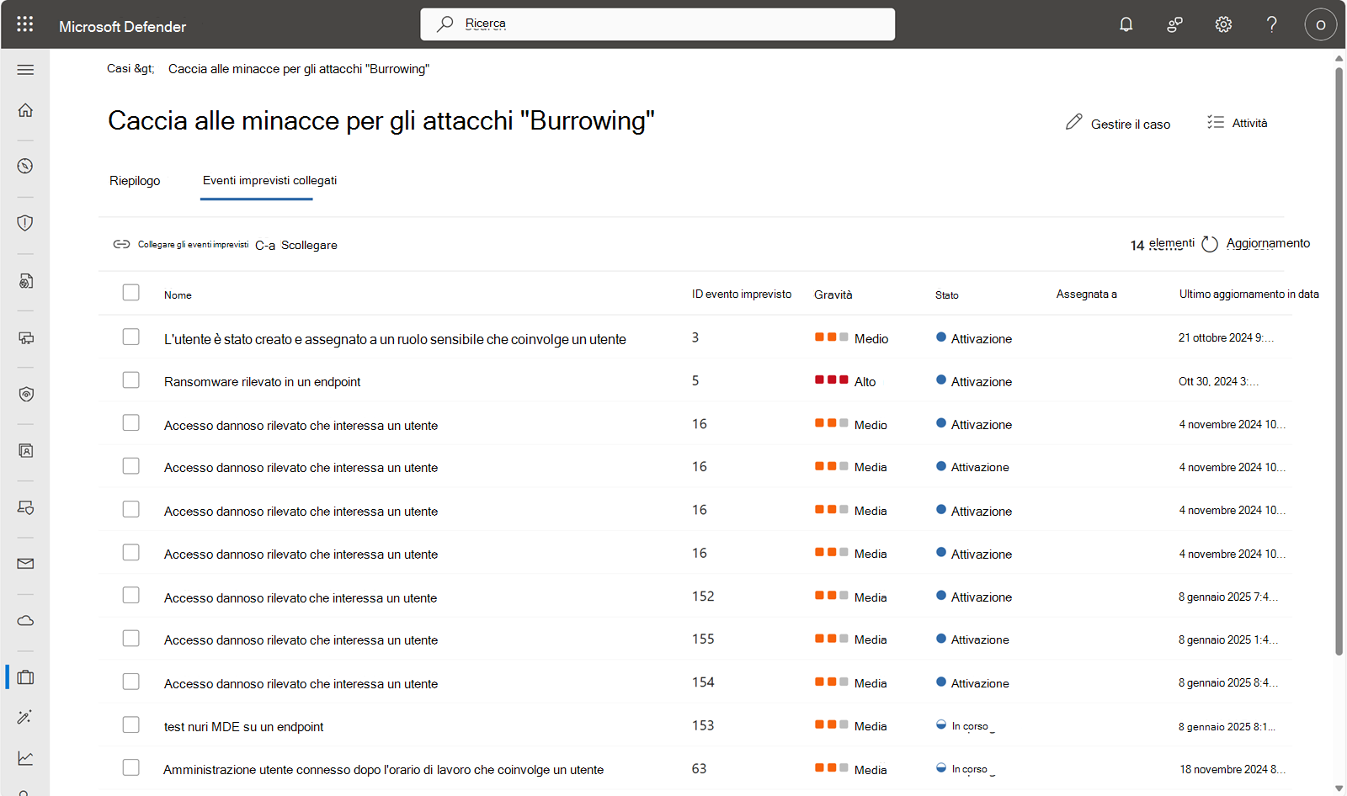The image size is (1347, 796).
Task: Switch to the Riepilogo tab
Action: click(x=135, y=181)
